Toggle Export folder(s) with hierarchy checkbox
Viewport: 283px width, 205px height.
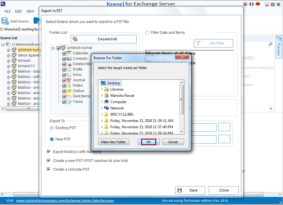tap(49, 152)
